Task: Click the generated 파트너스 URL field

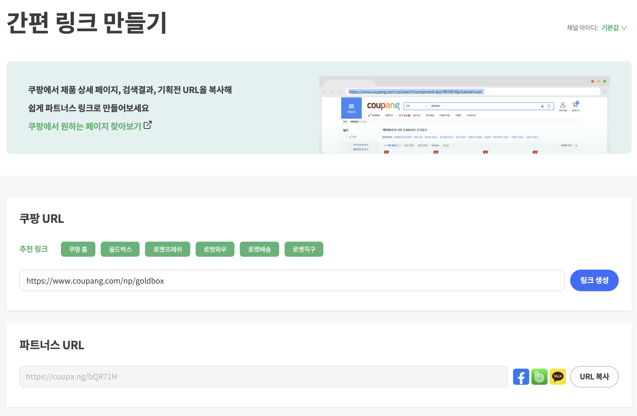Action: coord(263,376)
